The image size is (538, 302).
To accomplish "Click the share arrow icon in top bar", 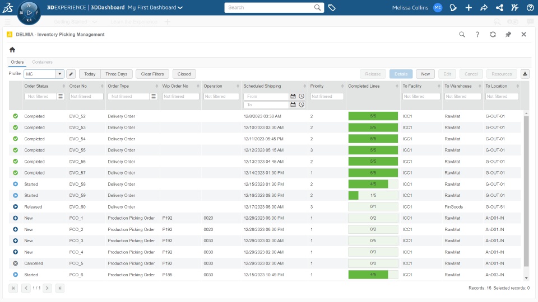I will [484, 7].
